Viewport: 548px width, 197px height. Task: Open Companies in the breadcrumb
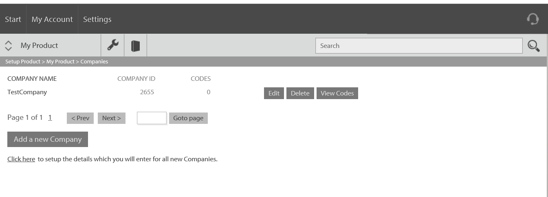click(x=94, y=62)
